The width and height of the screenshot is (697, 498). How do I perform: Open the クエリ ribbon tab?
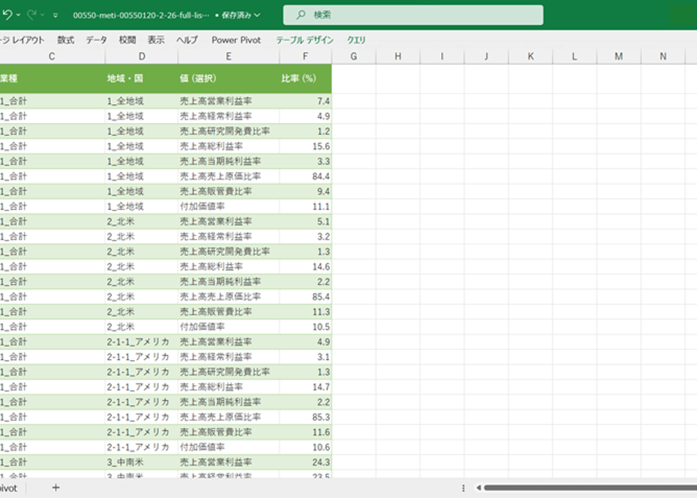click(356, 40)
